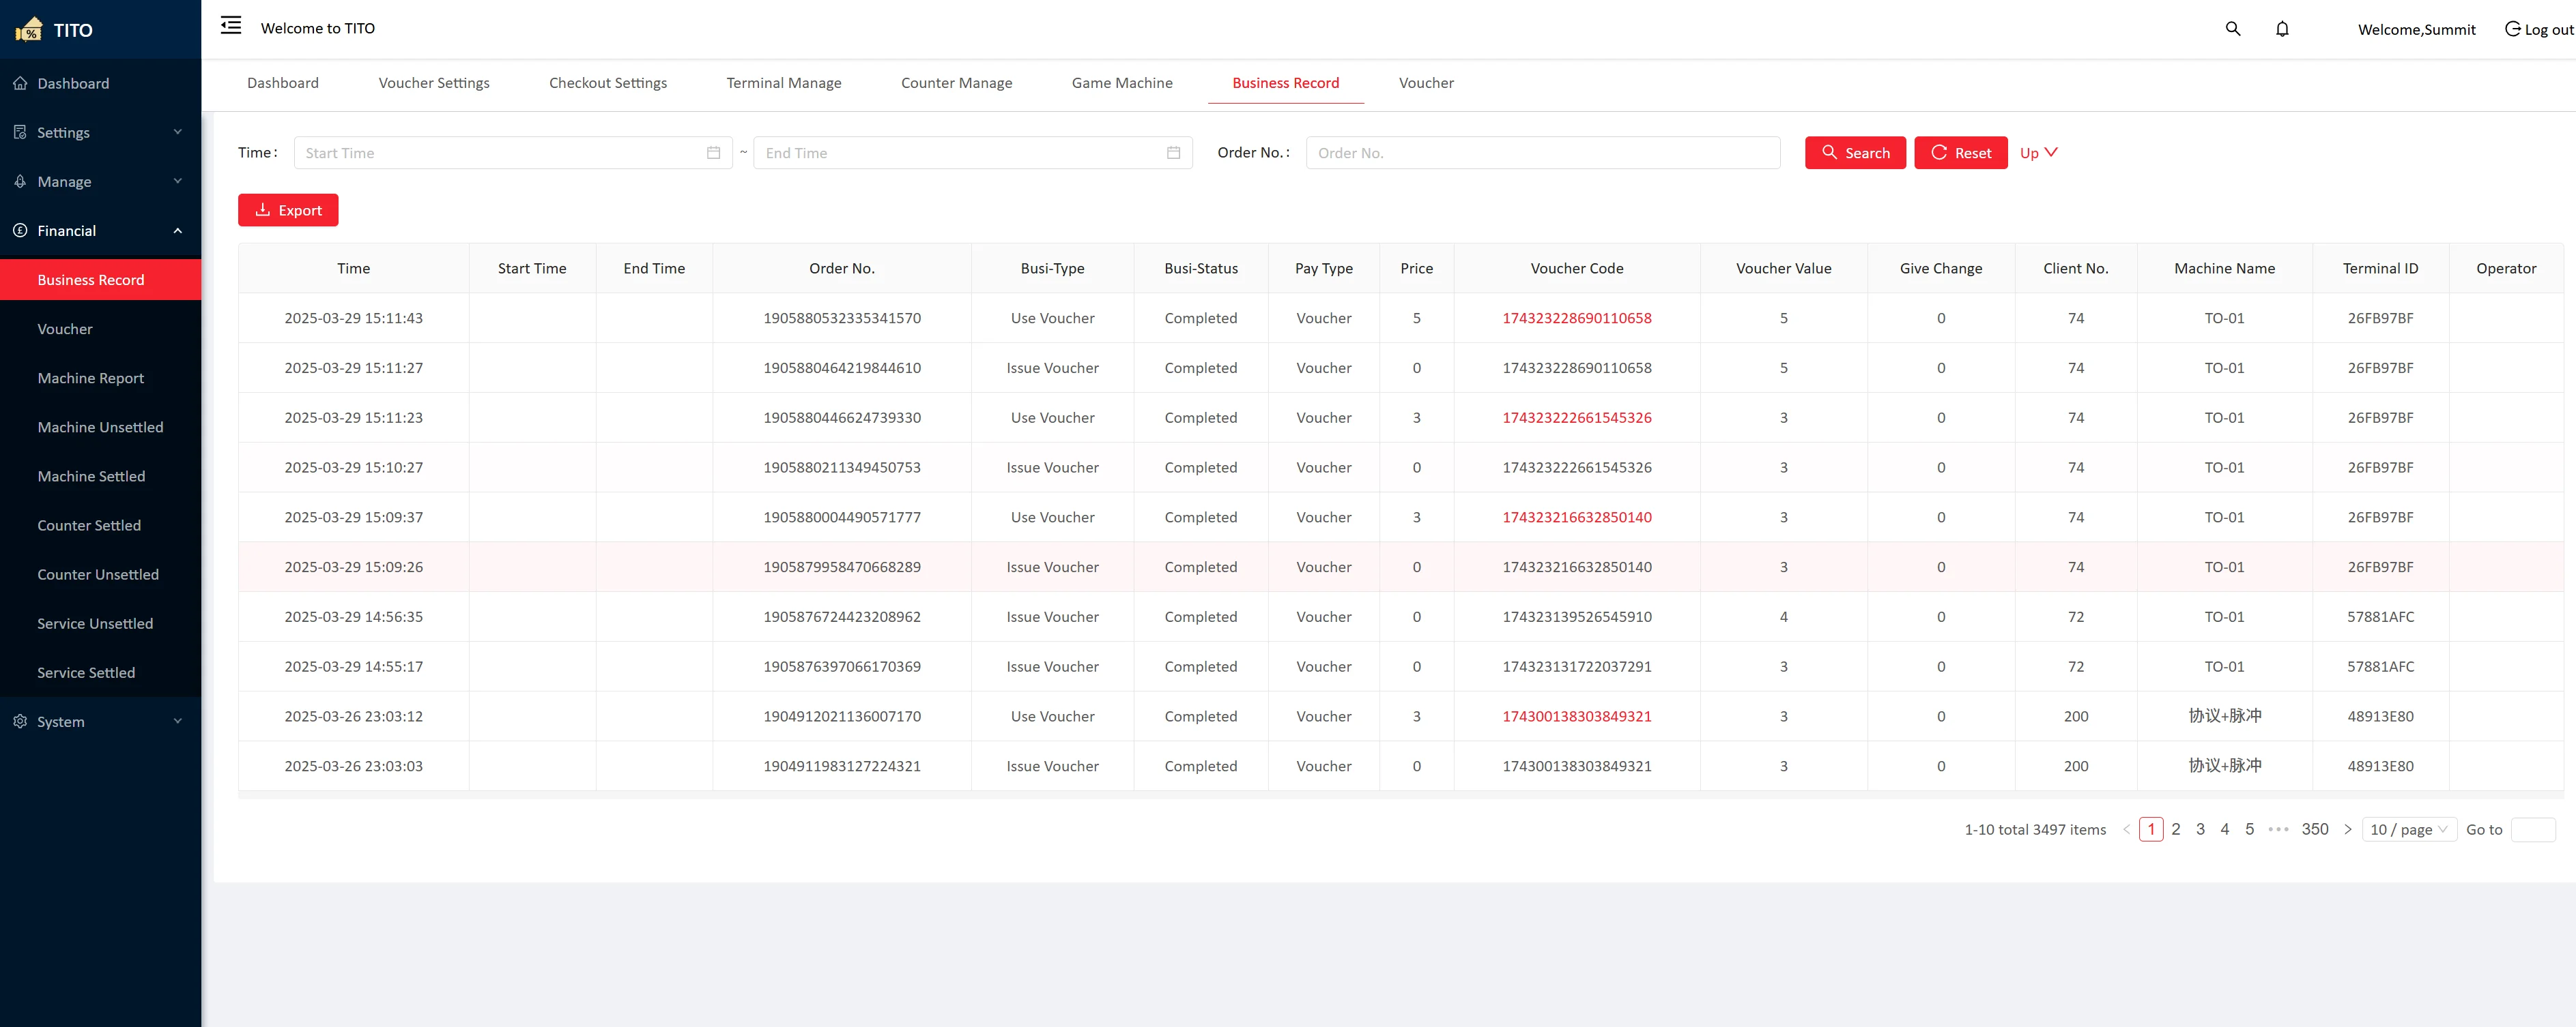Image resolution: width=2576 pixels, height=1027 pixels.
Task: Click the Start Time calendar icon
Action: pyautogui.click(x=713, y=153)
